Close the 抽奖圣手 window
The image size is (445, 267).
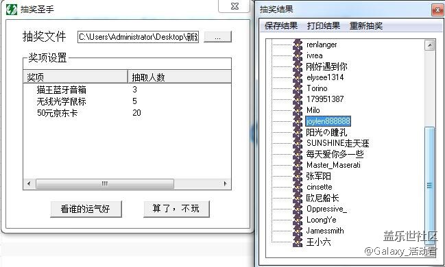(x=234, y=6)
